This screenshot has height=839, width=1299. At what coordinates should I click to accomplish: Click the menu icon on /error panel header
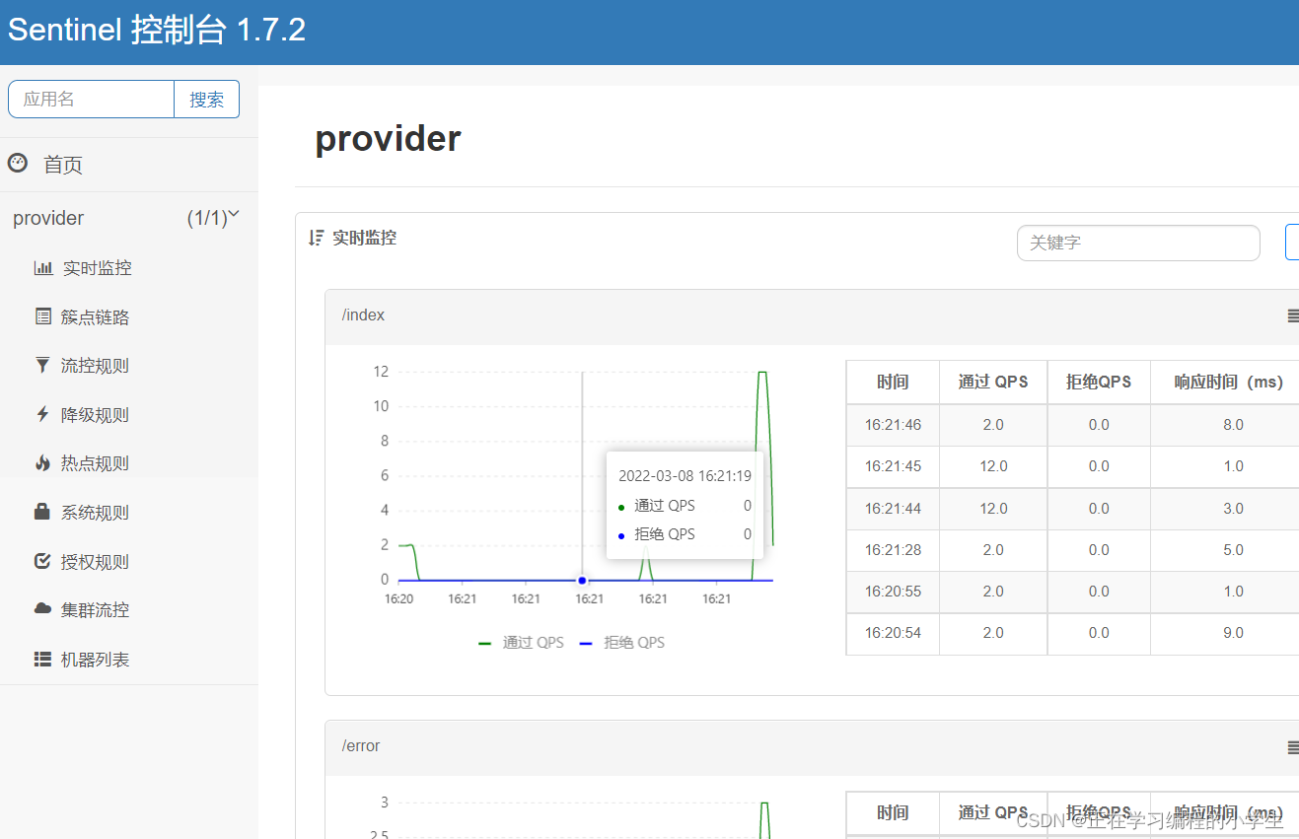(1293, 747)
